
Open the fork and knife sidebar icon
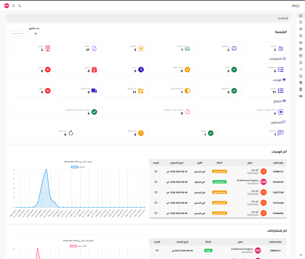coord(301,83)
